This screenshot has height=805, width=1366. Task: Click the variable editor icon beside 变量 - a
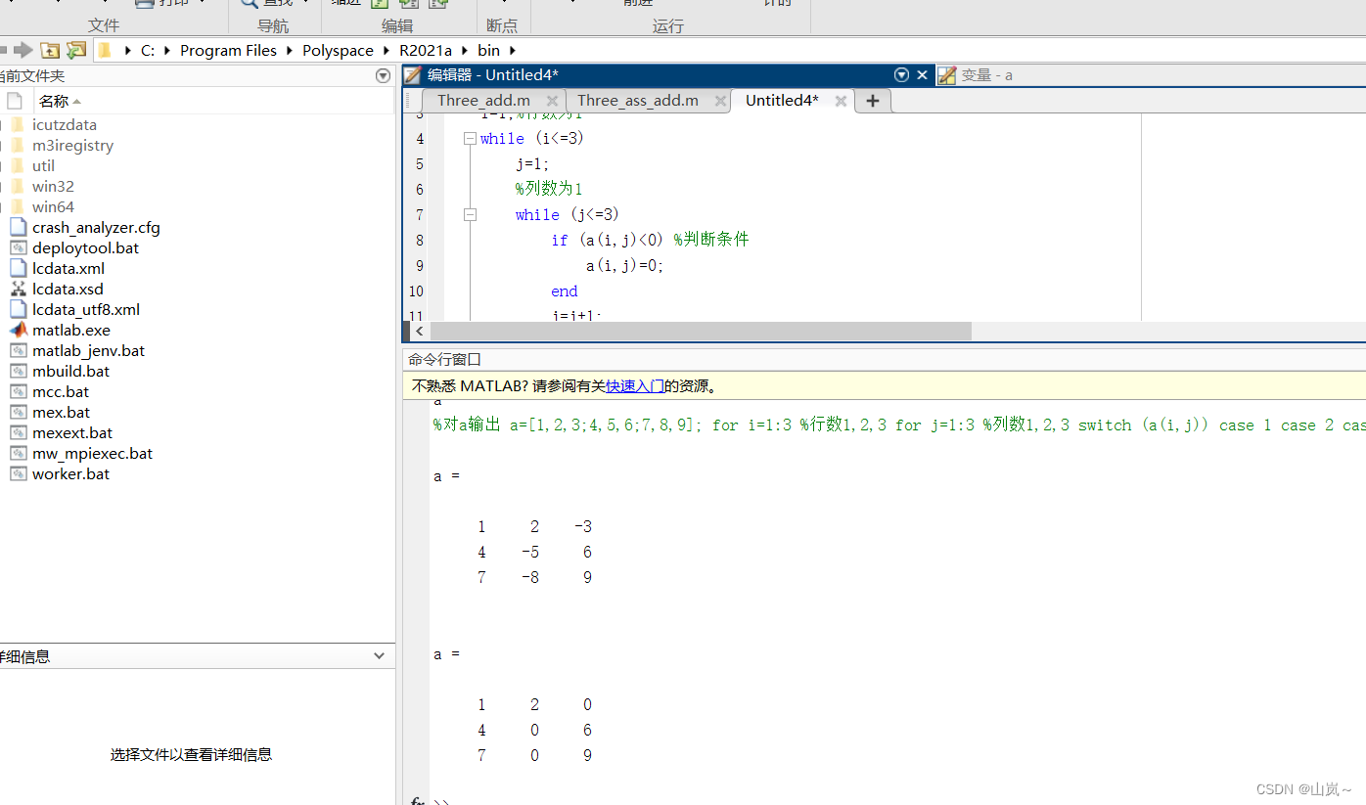click(x=946, y=75)
